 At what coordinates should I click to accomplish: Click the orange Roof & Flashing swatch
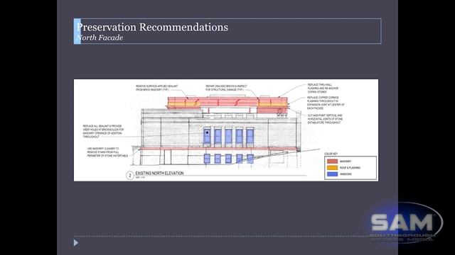[x=332, y=168]
